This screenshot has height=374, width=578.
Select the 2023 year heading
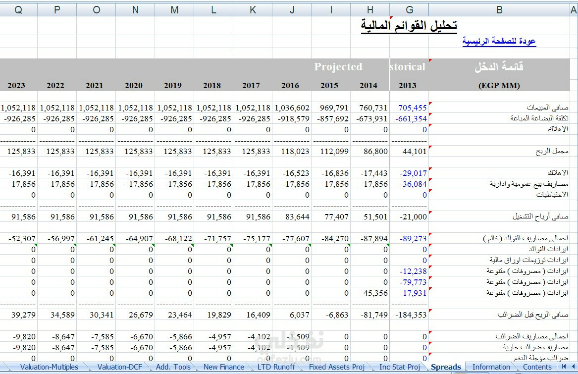16,86
